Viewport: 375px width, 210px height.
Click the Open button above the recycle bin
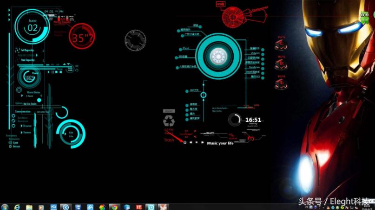169,111
